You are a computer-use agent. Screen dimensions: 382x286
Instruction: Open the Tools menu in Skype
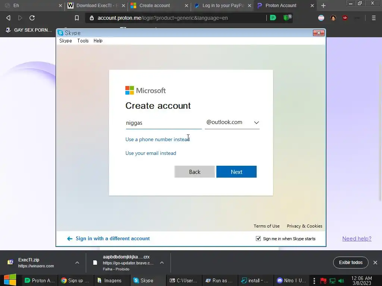[x=83, y=41]
